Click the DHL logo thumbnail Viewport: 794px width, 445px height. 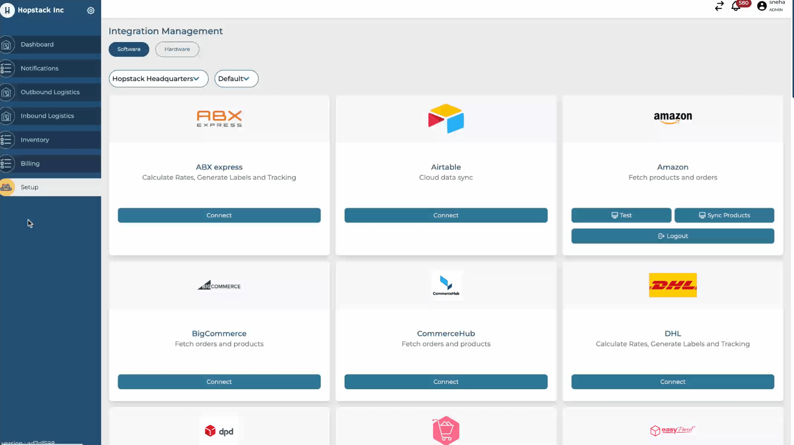(x=672, y=285)
